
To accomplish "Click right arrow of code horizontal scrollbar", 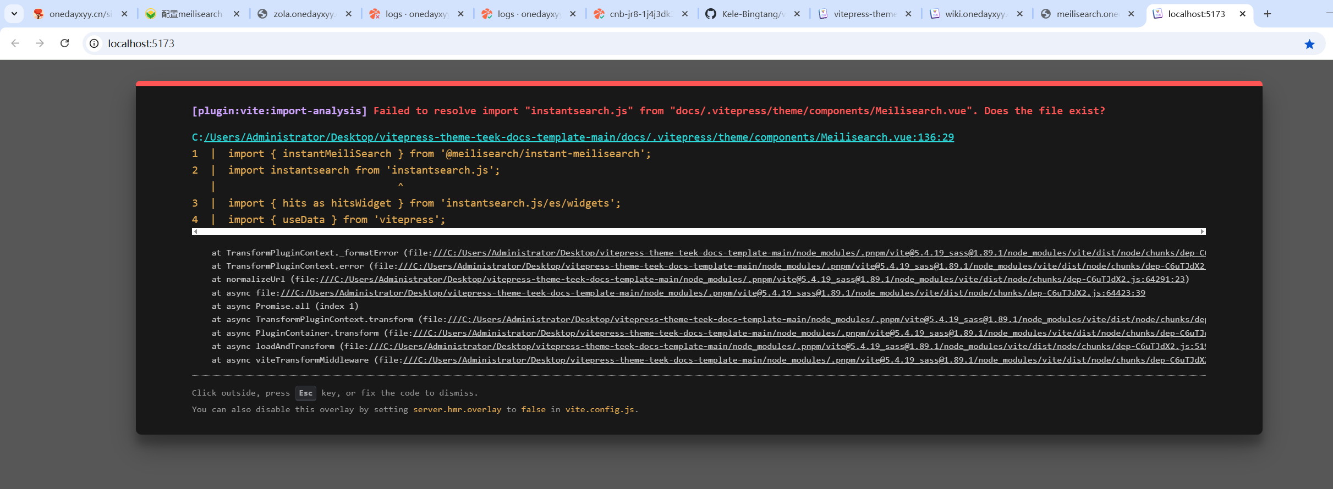I will [1203, 232].
